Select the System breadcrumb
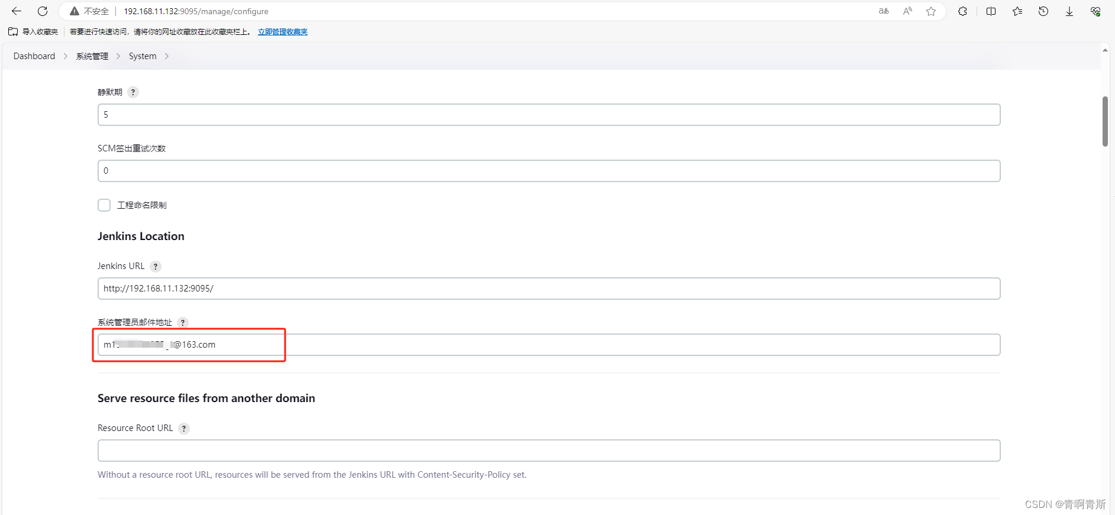This screenshot has height=515, width=1115. pyautogui.click(x=143, y=56)
